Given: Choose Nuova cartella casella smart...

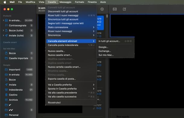Looking at the screenshot, I should 71,67.
